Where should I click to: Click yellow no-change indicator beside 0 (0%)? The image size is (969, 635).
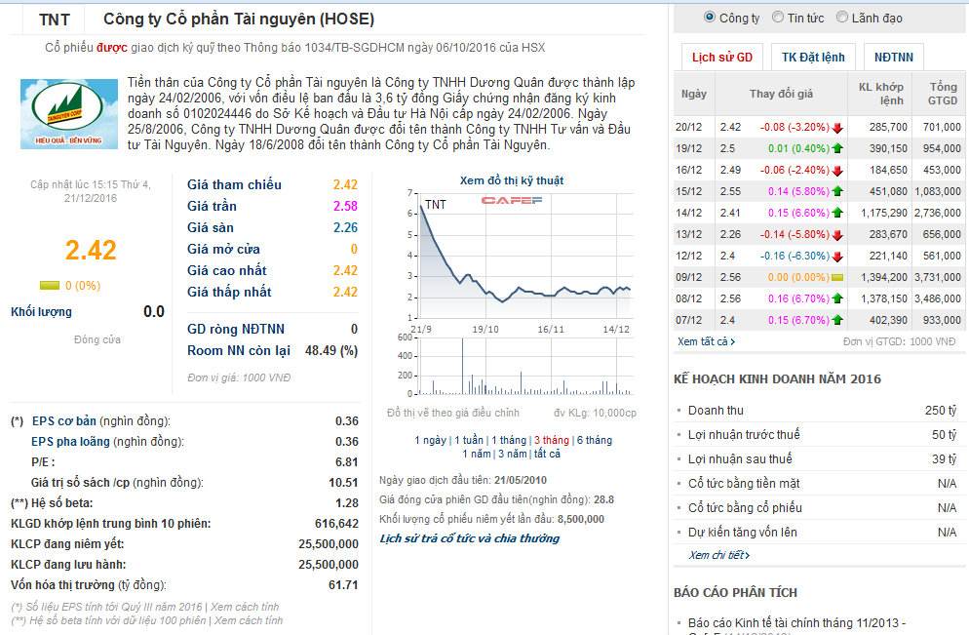point(50,285)
